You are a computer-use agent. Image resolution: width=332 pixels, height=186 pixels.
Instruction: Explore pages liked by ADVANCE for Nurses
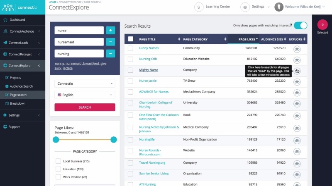point(297,93)
